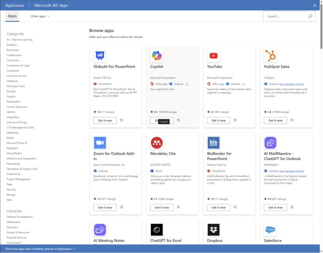Image resolution: width=323 pixels, height=253 pixels.
Task: Favorite BioRender with the star icon
Action: coord(235,207)
